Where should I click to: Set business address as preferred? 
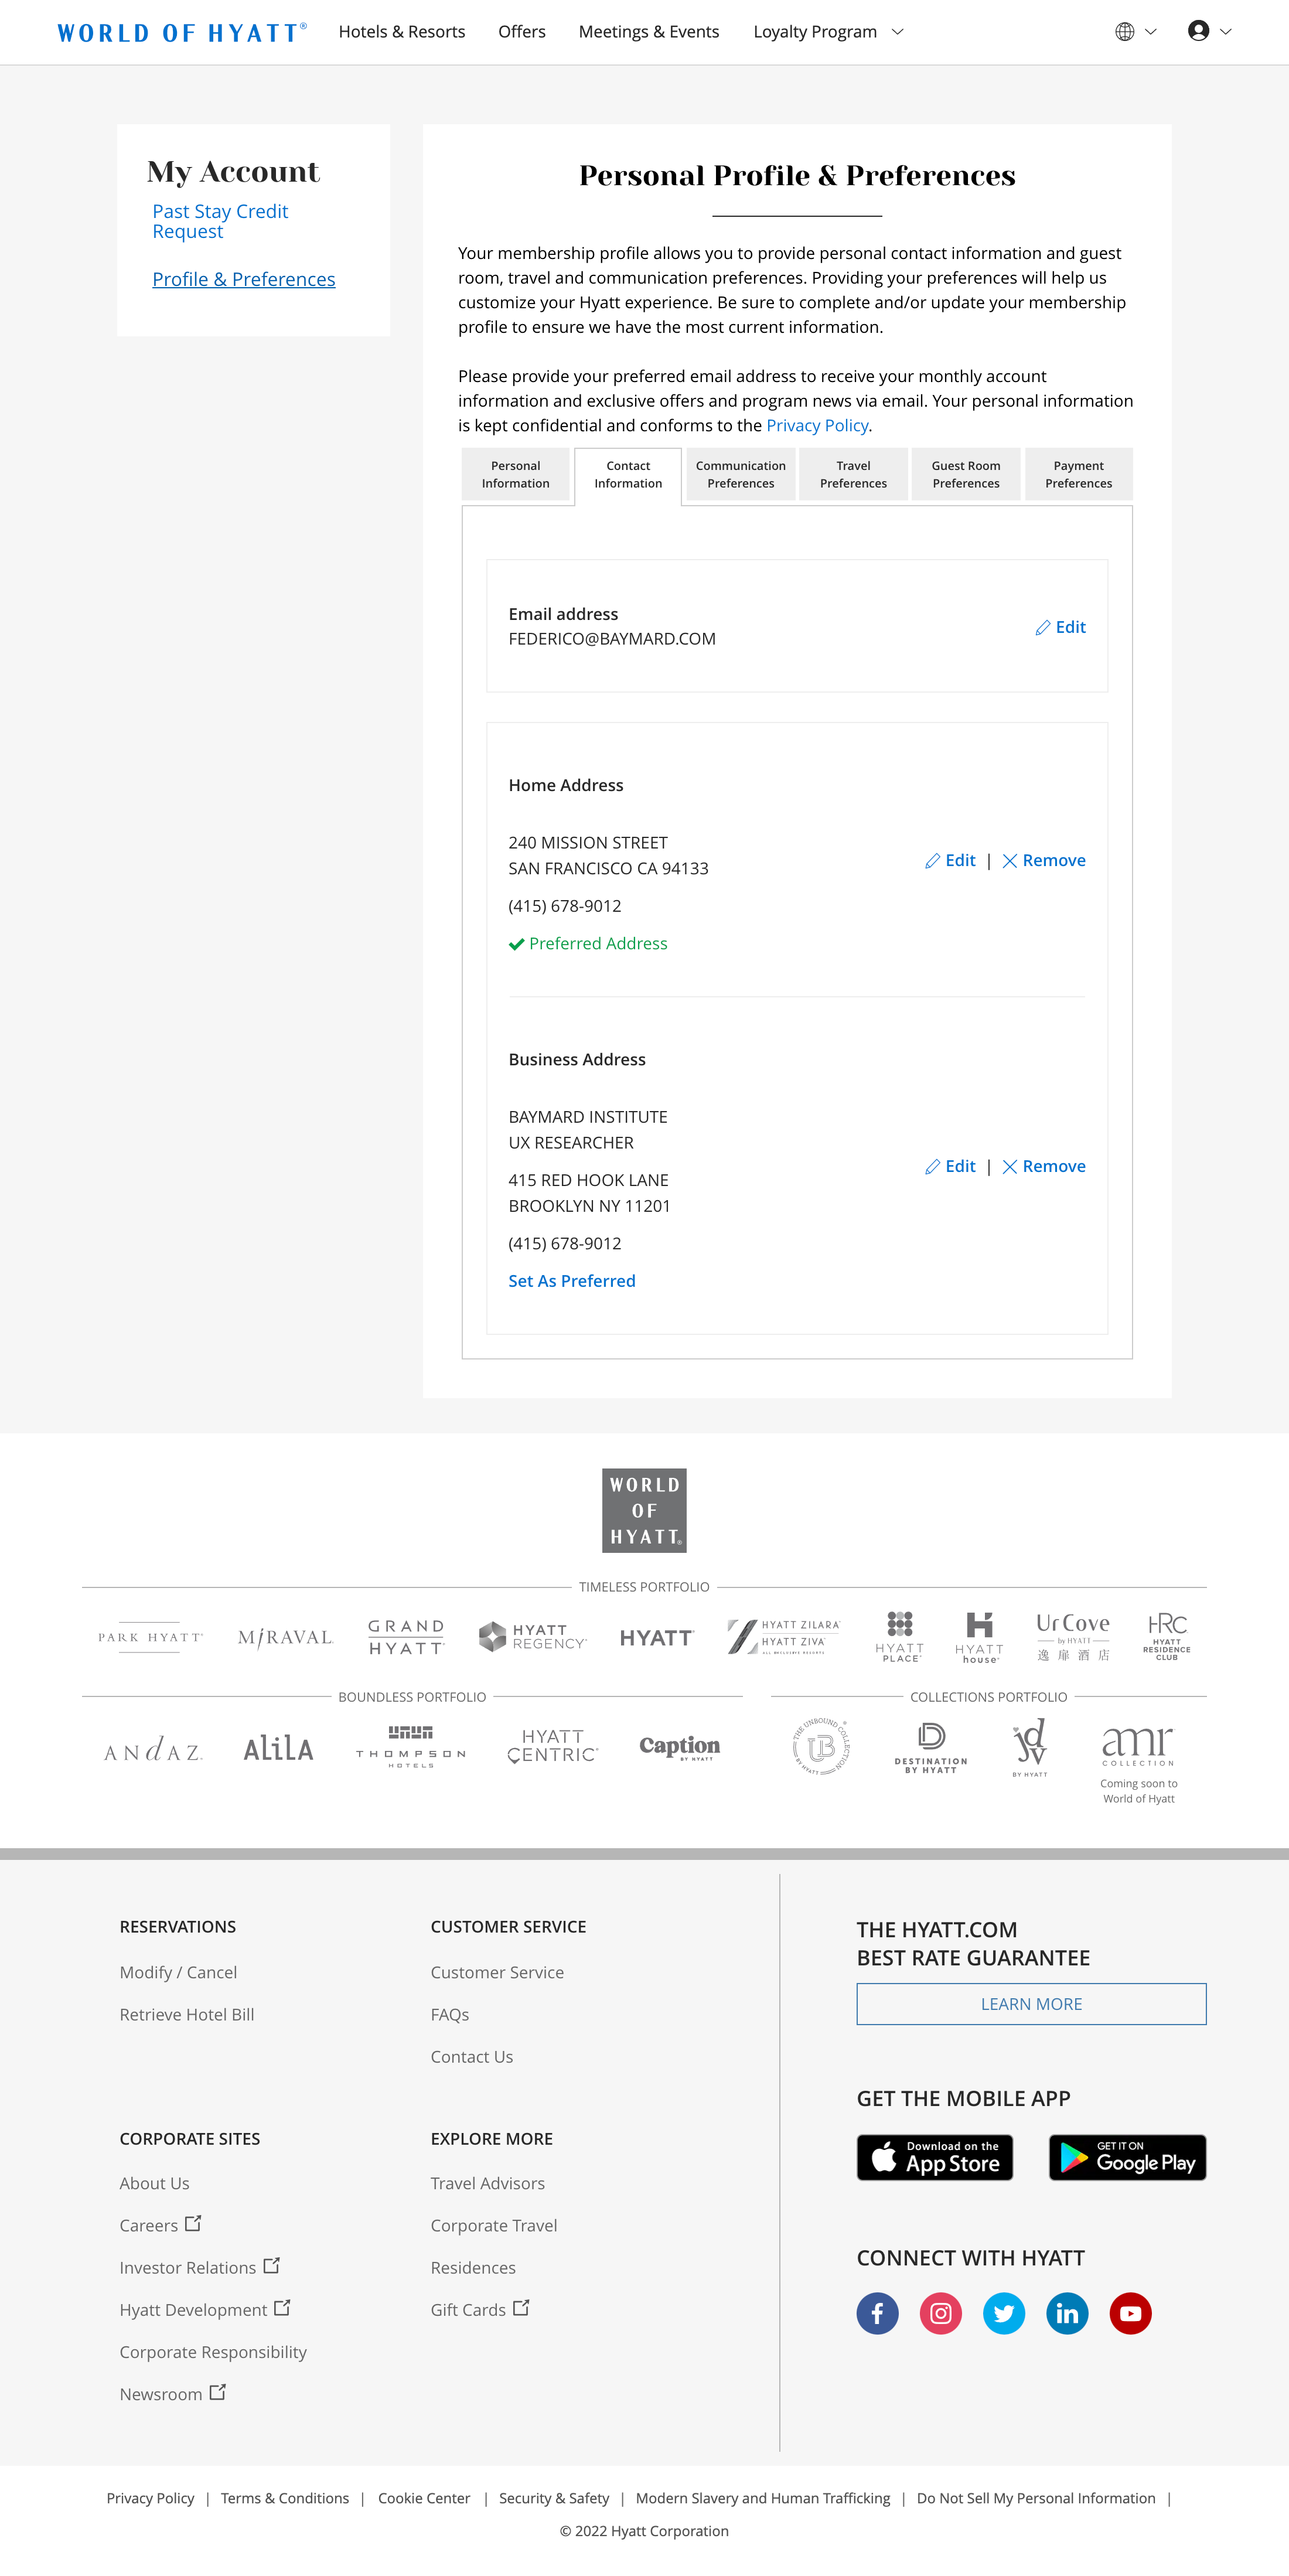coord(571,1281)
